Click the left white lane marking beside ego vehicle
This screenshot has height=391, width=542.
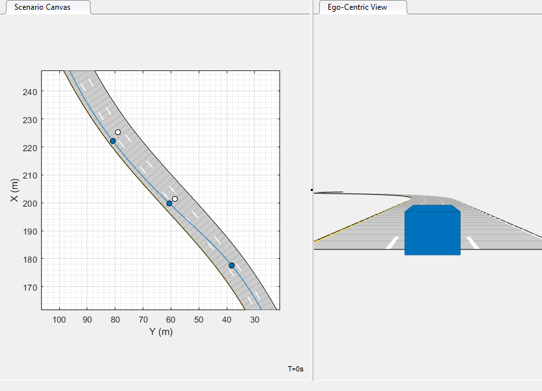(392, 242)
